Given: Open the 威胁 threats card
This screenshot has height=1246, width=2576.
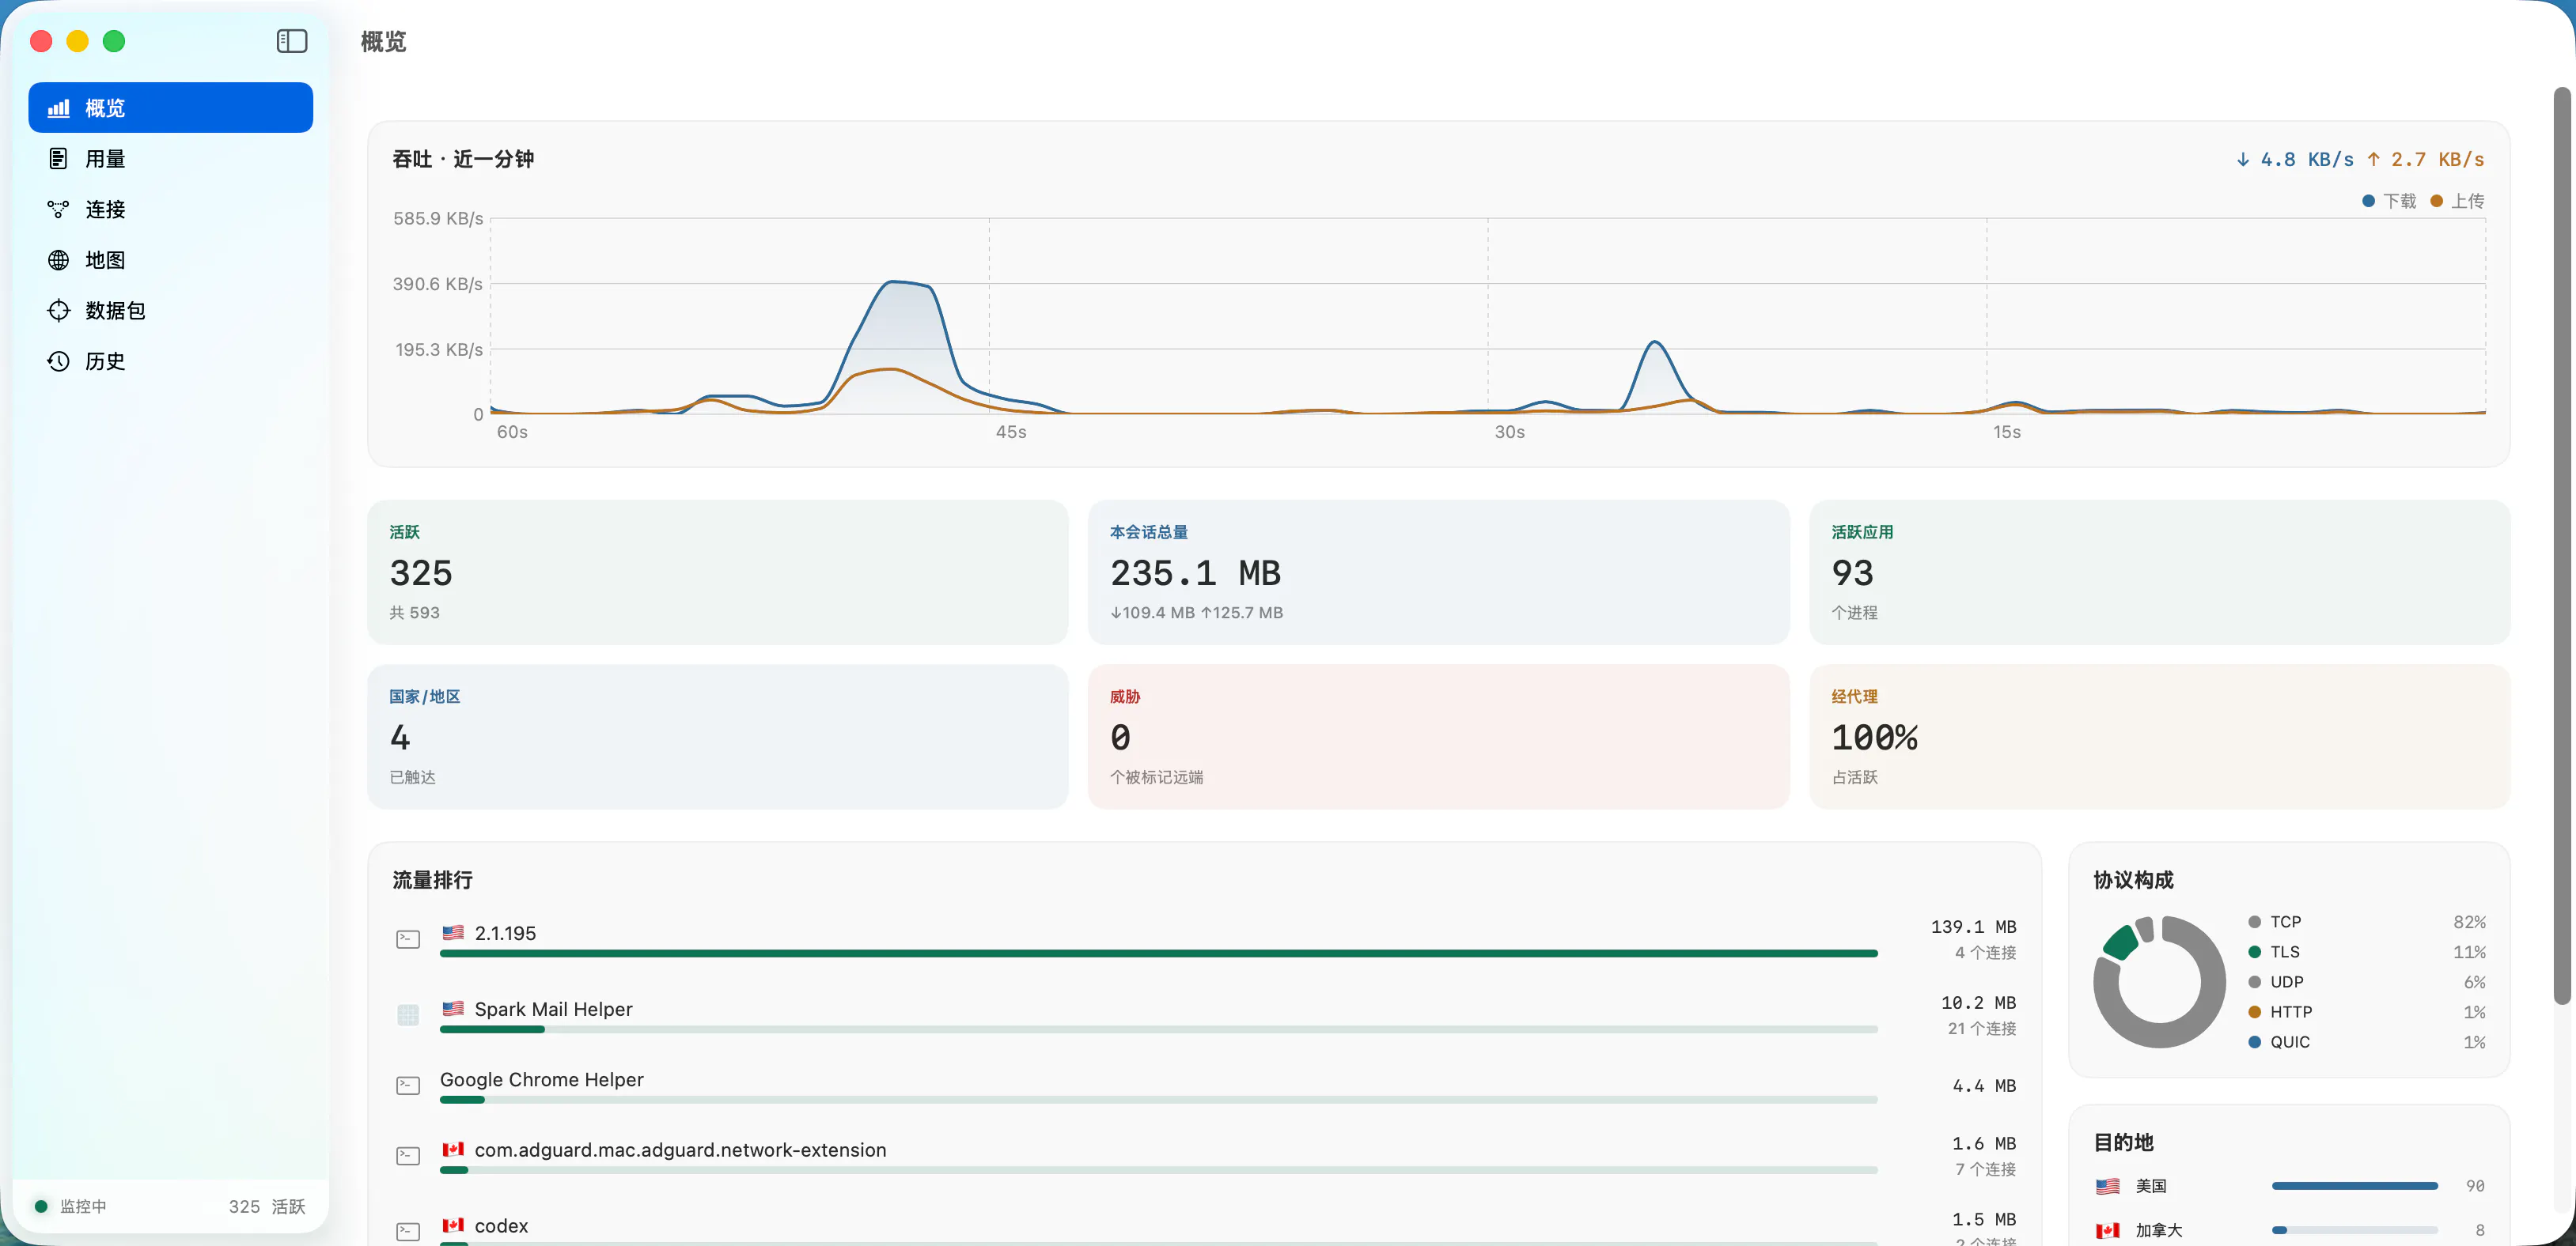Looking at the screenshot, I should click(1438, 736).
